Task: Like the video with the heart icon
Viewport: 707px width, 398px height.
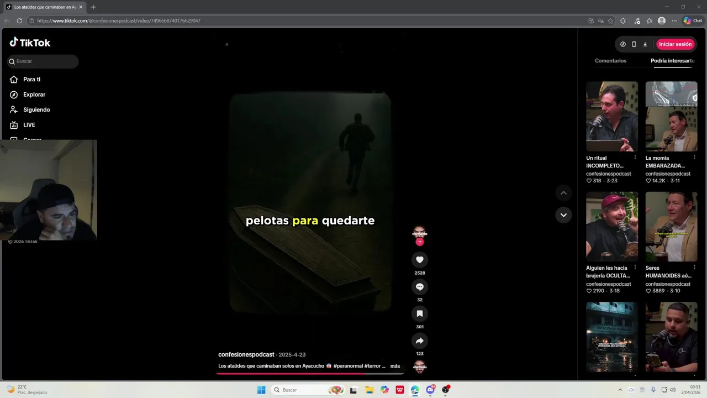Action: [420, 260]
